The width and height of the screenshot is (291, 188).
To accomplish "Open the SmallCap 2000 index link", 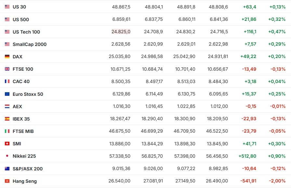I will [x=30, y=44].
